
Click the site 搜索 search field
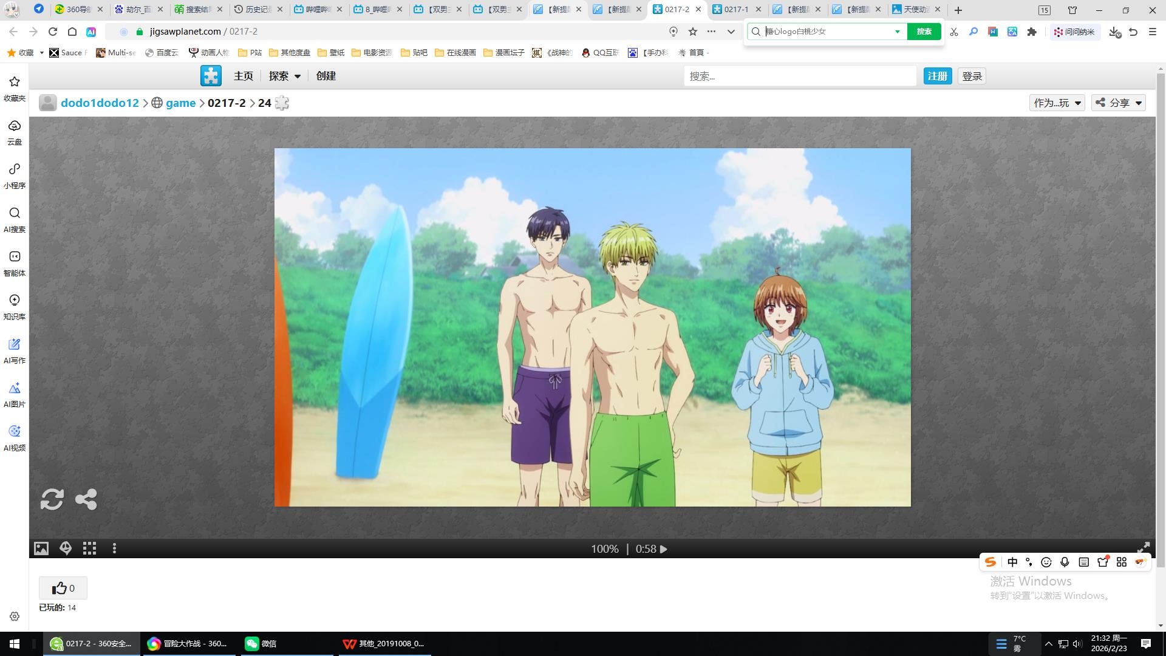pos(799,76)
